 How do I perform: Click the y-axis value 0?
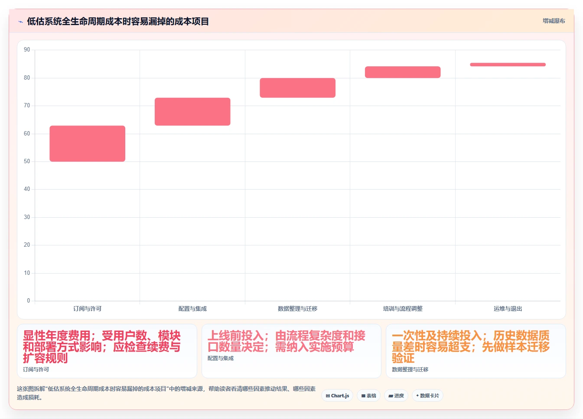(29, 301)
